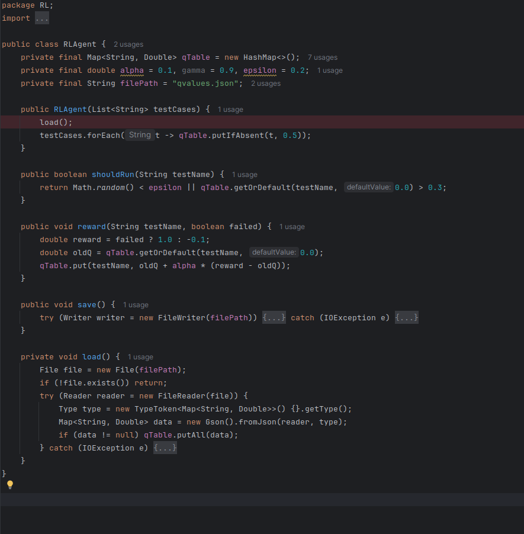Open "2 usages" hint beside RLAgent class

128,44
